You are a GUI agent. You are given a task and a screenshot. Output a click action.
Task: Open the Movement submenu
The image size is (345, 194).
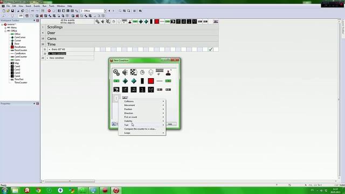point(142,106)
